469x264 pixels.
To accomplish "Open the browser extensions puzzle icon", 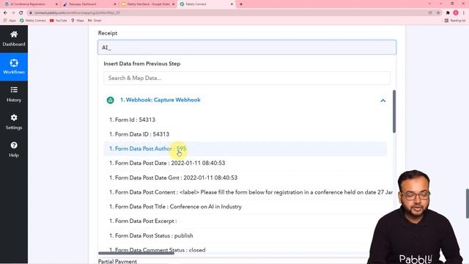I will [448, 13].
